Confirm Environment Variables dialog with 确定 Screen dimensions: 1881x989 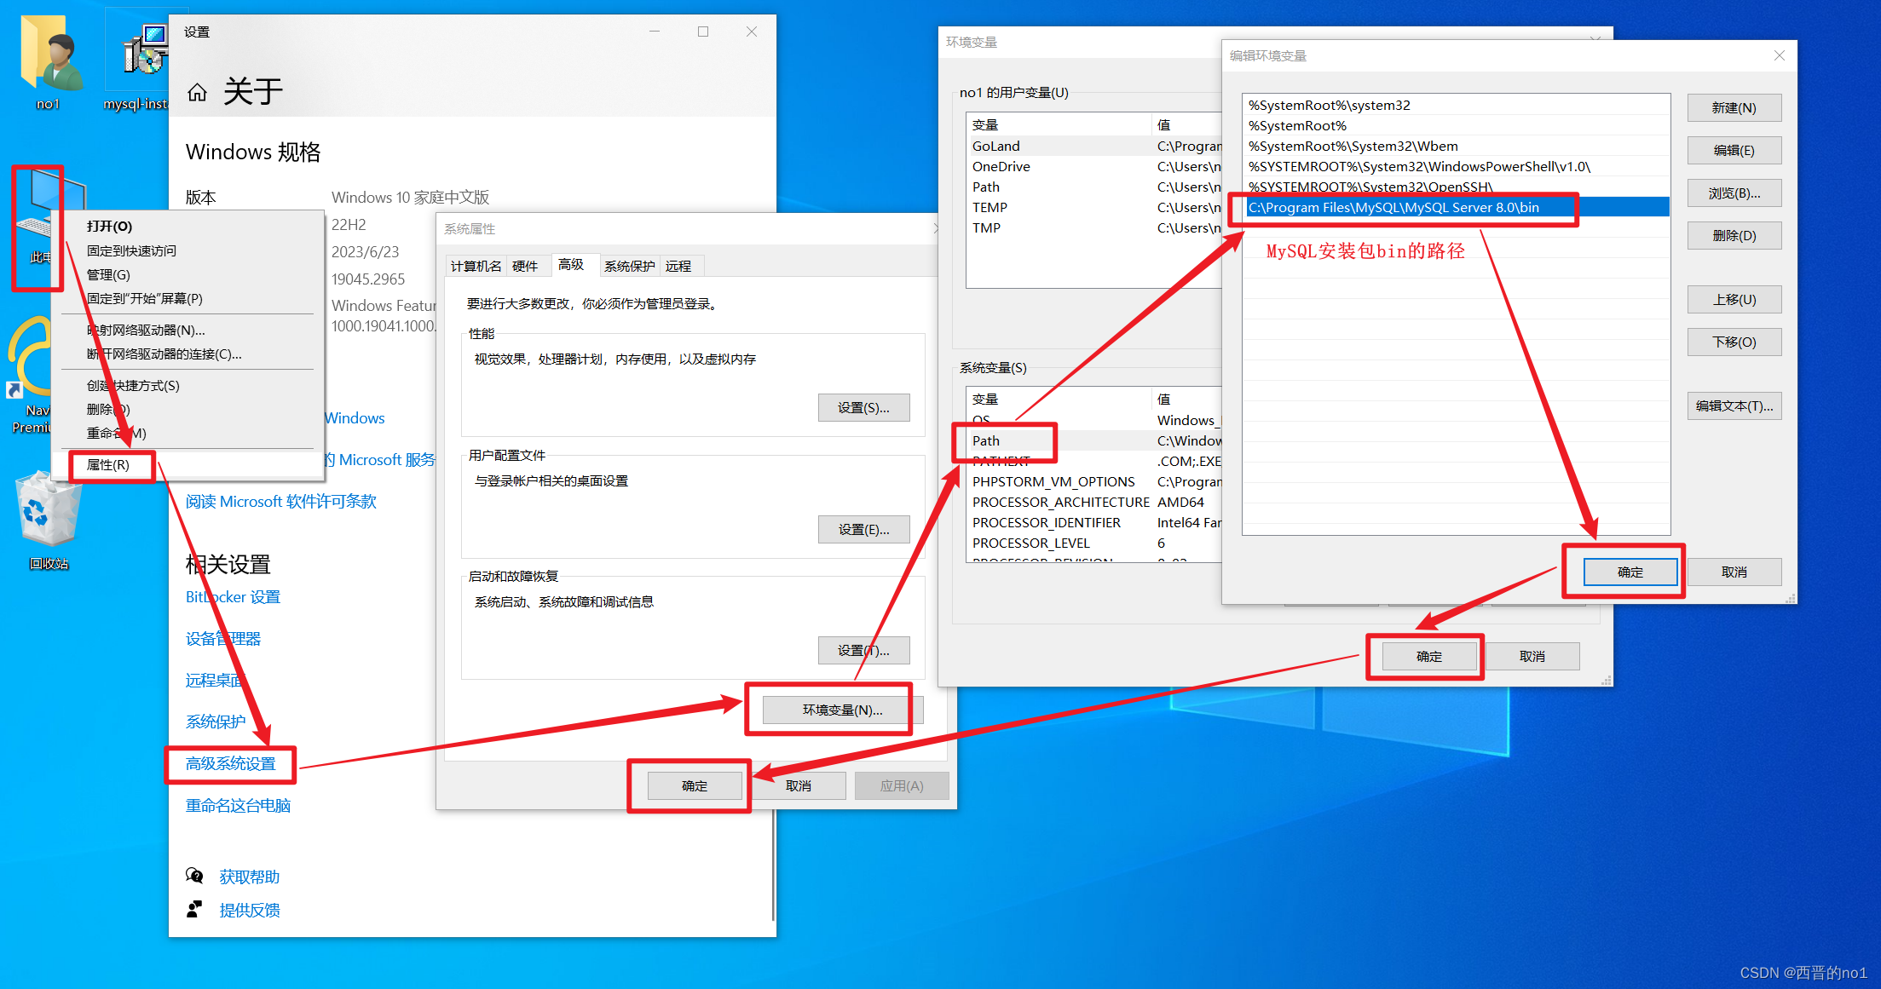[1429, 656]
